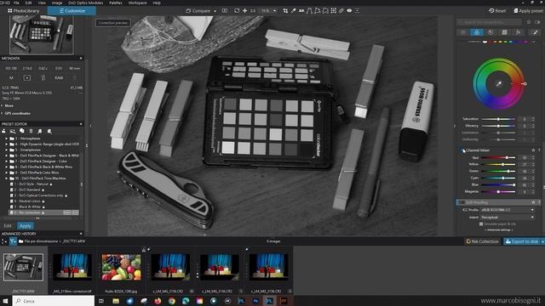This screenshot has height=306, width=545.
Task: Click the Blue channel mixer slider
Action: [498, 184]
